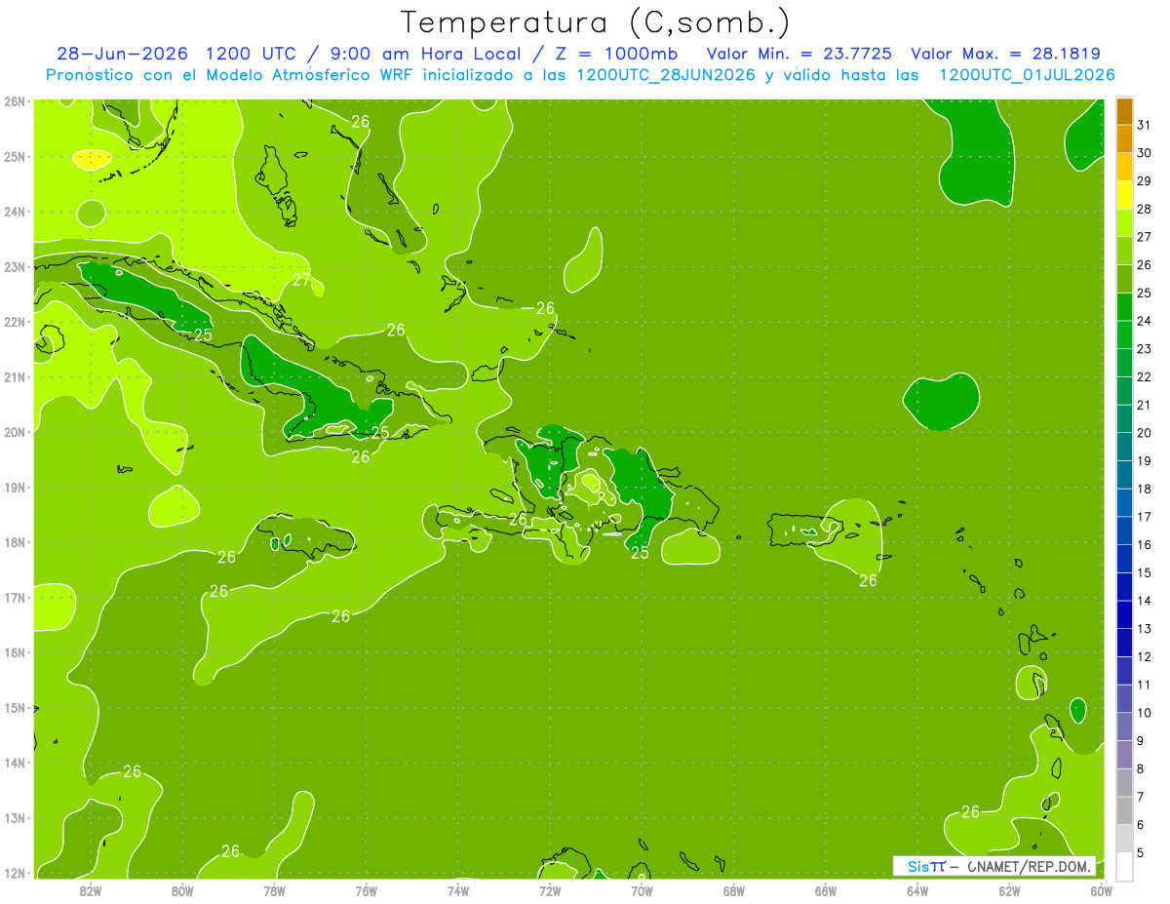This screenshot has height=904, width=1170.
Task: Click the longitude axis label "80W"
Action: click(182, 890)
